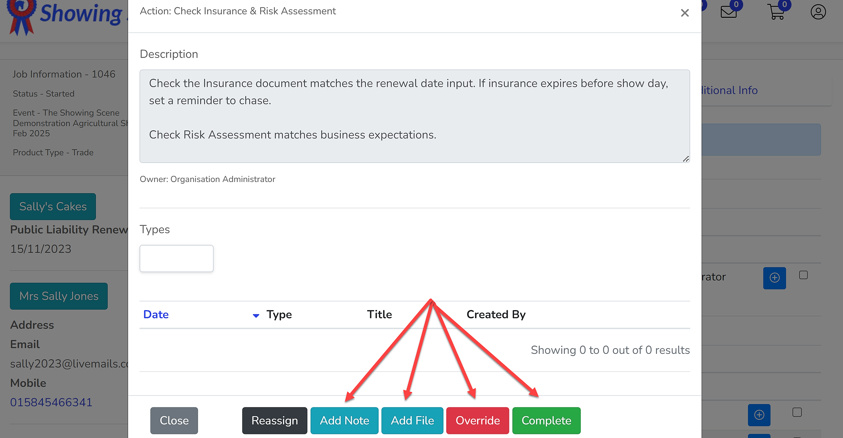Sort by the Date column arrow
843x438 pixels.
pyautogui.click(x=256, y=316)
